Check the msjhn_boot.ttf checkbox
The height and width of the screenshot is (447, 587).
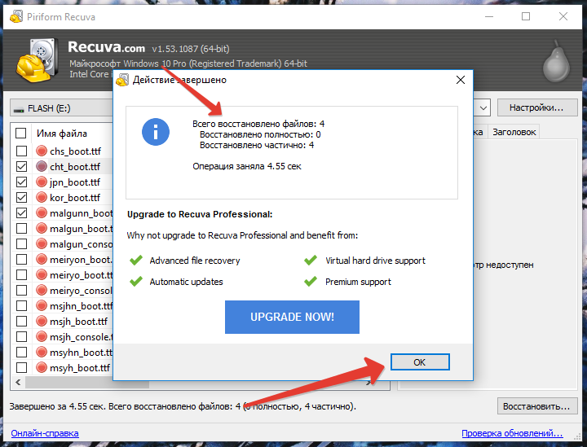(x=22, y=305)
